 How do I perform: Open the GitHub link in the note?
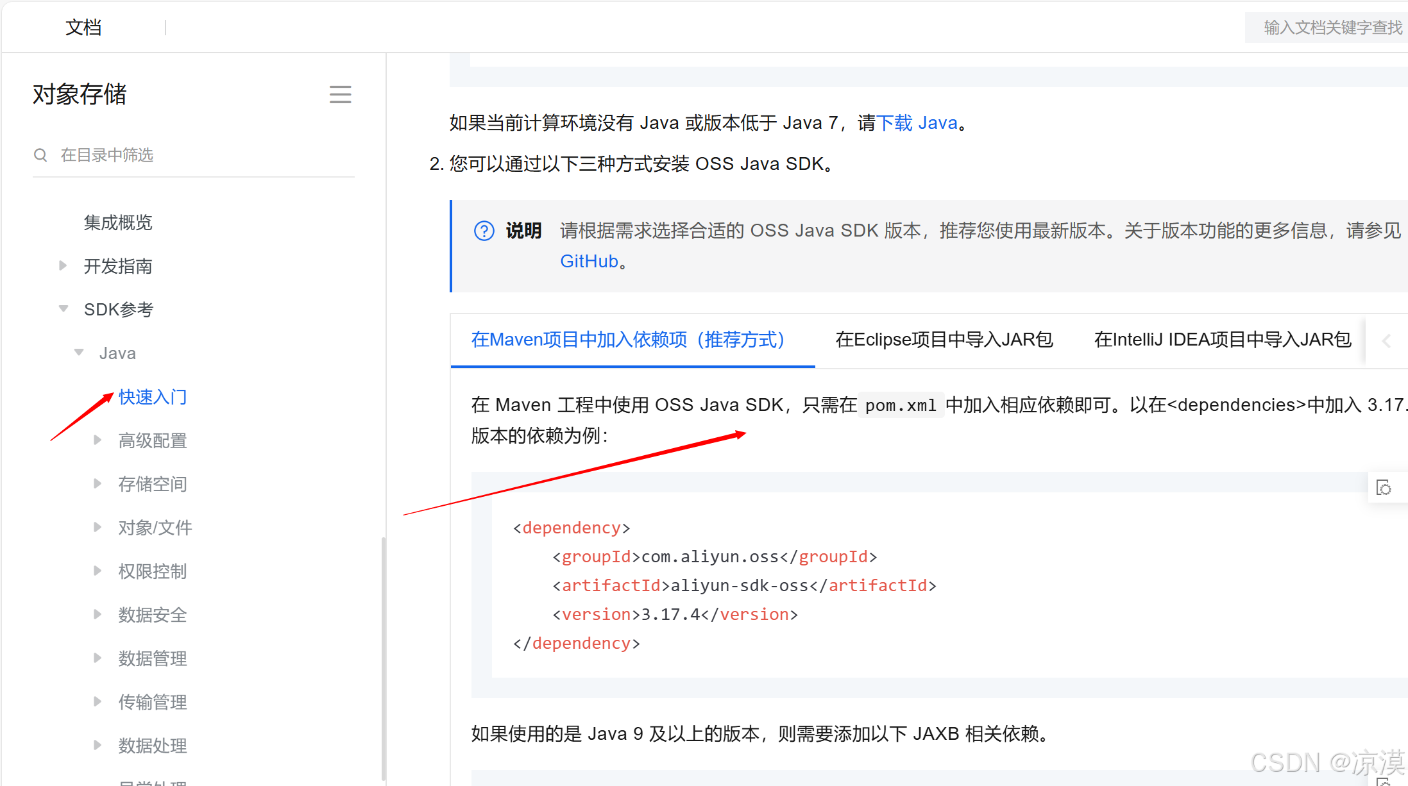coord(589,262)
